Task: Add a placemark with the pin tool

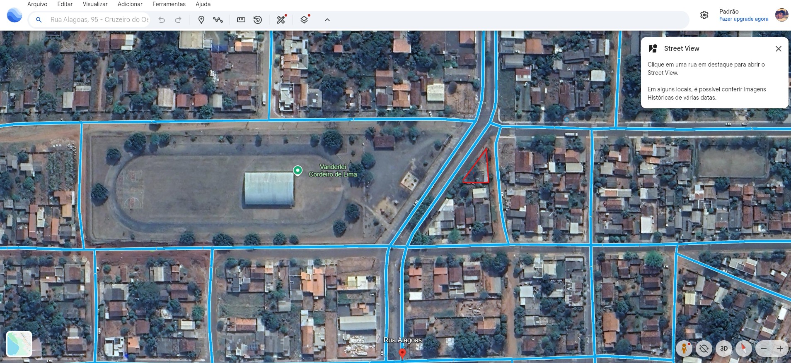Action: pos(201,20)
